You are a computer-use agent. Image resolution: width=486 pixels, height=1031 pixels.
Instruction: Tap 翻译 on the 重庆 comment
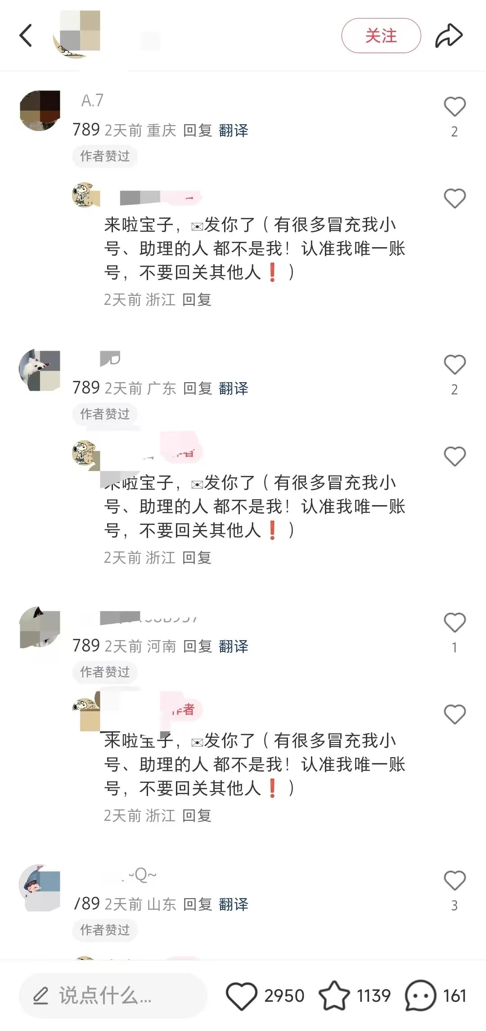[234, 131]
